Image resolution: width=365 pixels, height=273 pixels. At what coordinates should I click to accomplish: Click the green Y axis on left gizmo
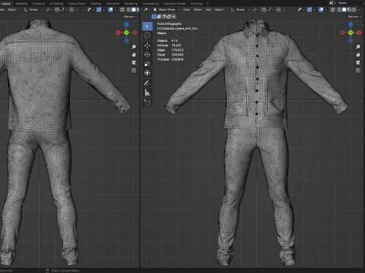coord(126,33)
